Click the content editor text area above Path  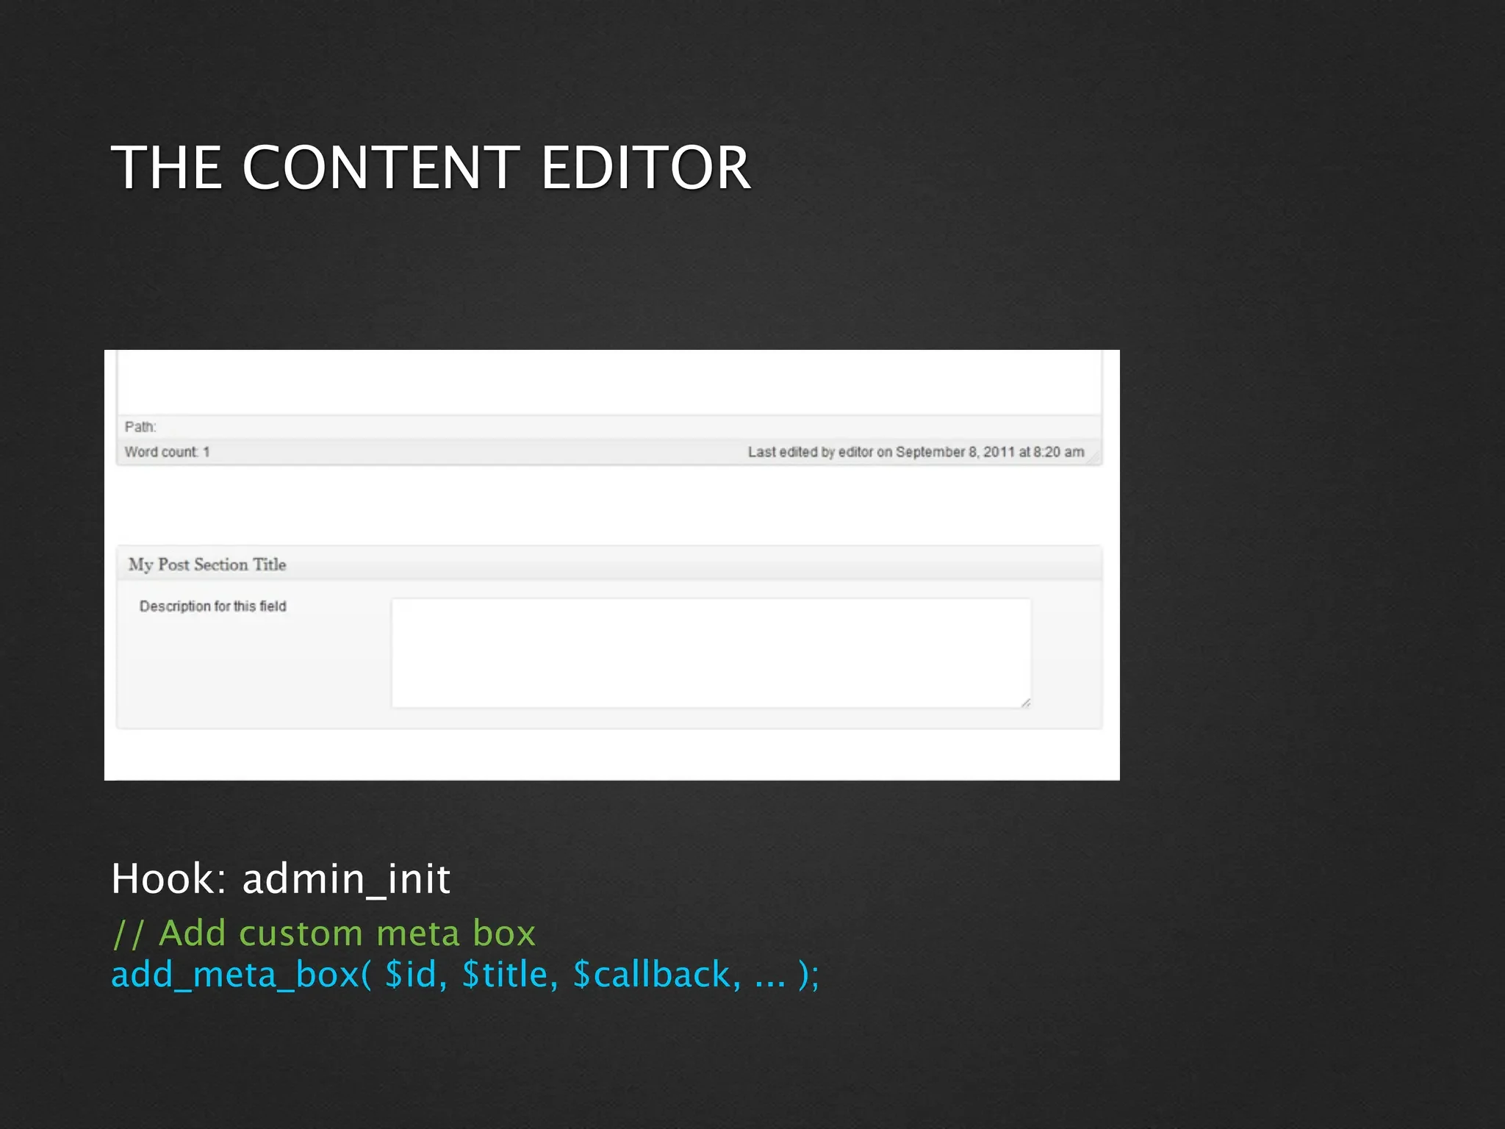608,382
